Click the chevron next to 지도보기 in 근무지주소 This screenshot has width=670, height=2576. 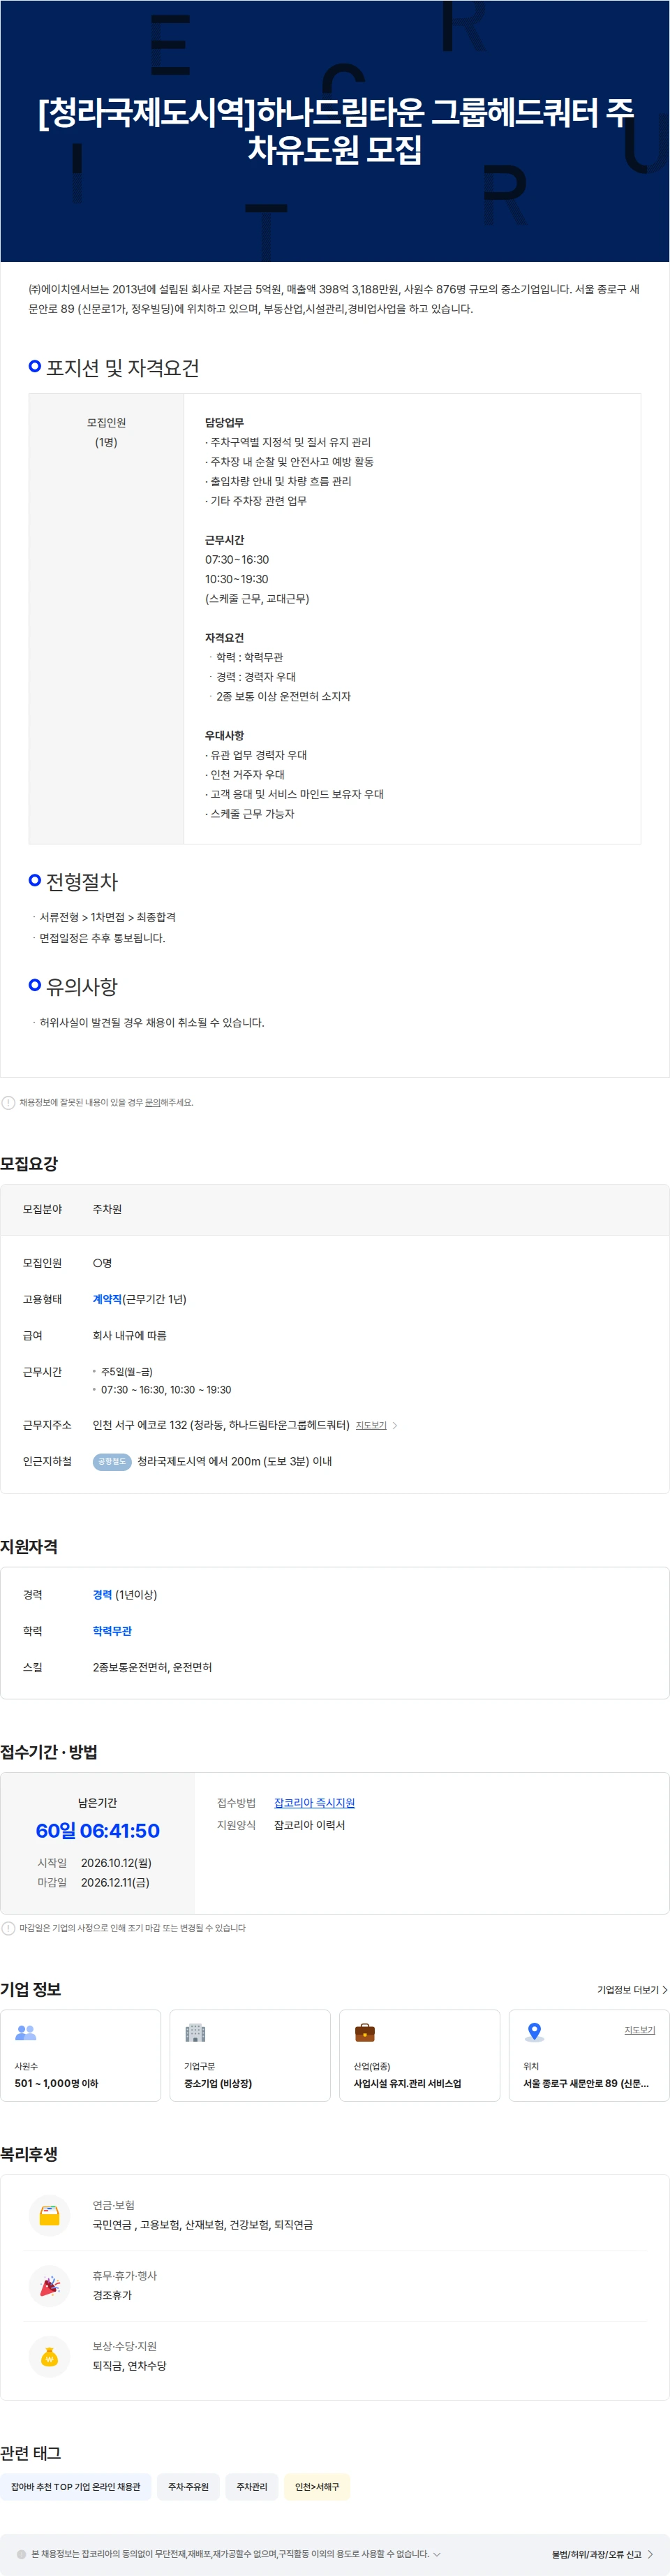coord(394,1425)
